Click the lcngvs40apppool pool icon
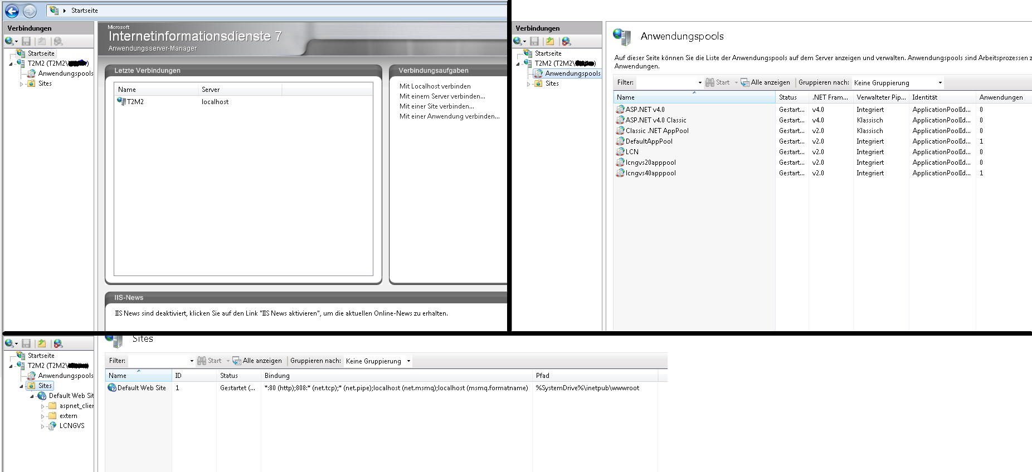The height and width of the screenshot is (472, 1032). [x=620, y=173]
